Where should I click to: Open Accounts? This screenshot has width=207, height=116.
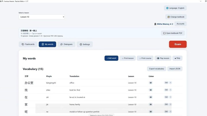tap(180, 24)
